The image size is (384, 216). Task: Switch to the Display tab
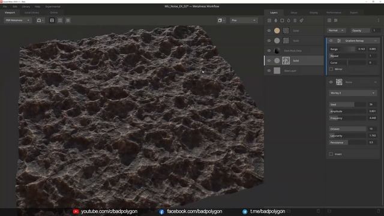314,13
